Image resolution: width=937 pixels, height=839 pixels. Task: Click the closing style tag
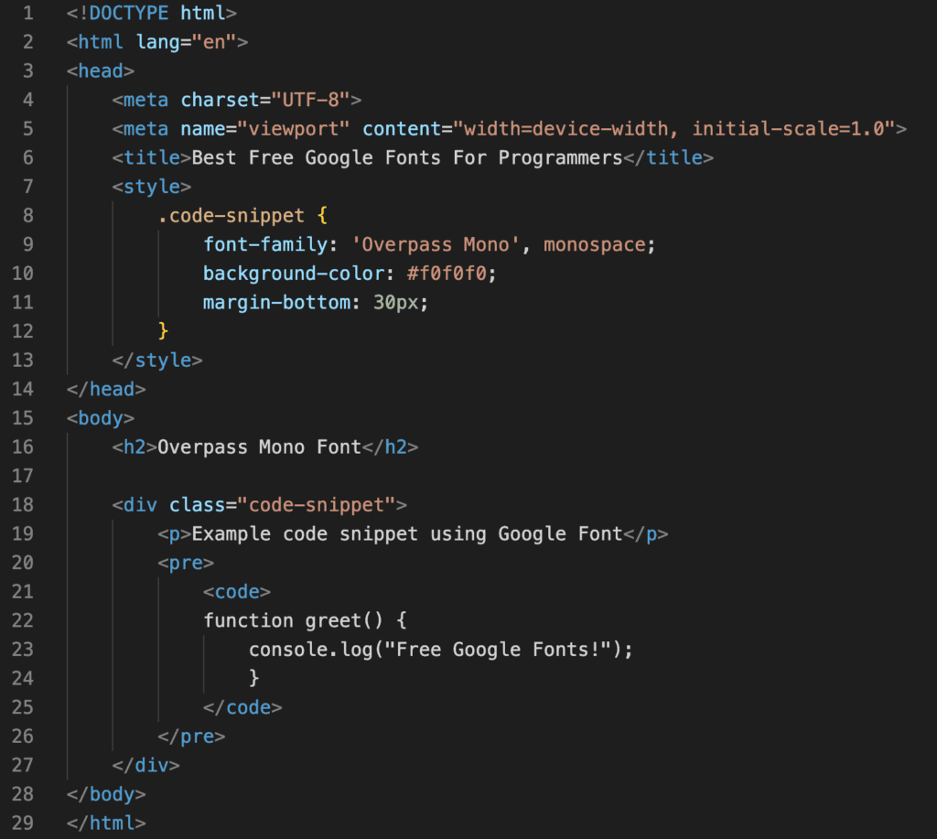(x=157, y=360)
